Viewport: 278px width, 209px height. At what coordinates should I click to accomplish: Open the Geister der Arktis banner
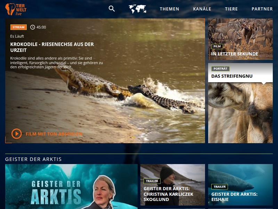[x=71, y=186]
